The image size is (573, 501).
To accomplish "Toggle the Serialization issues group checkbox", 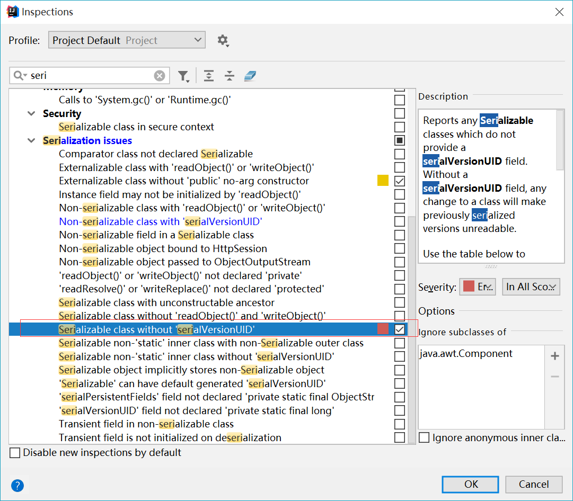I will (x=400, y=140).
